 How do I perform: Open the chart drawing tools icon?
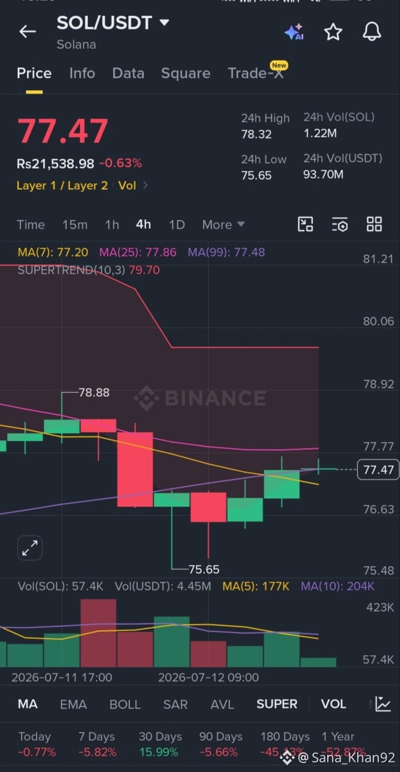(306, 224)
